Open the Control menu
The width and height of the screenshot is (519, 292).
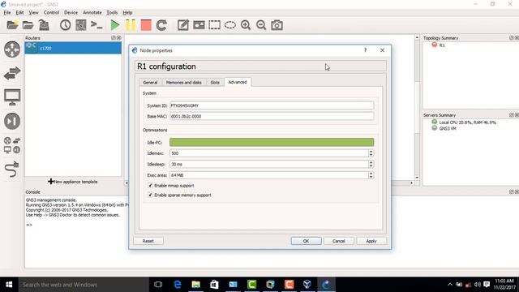(51, 13)
